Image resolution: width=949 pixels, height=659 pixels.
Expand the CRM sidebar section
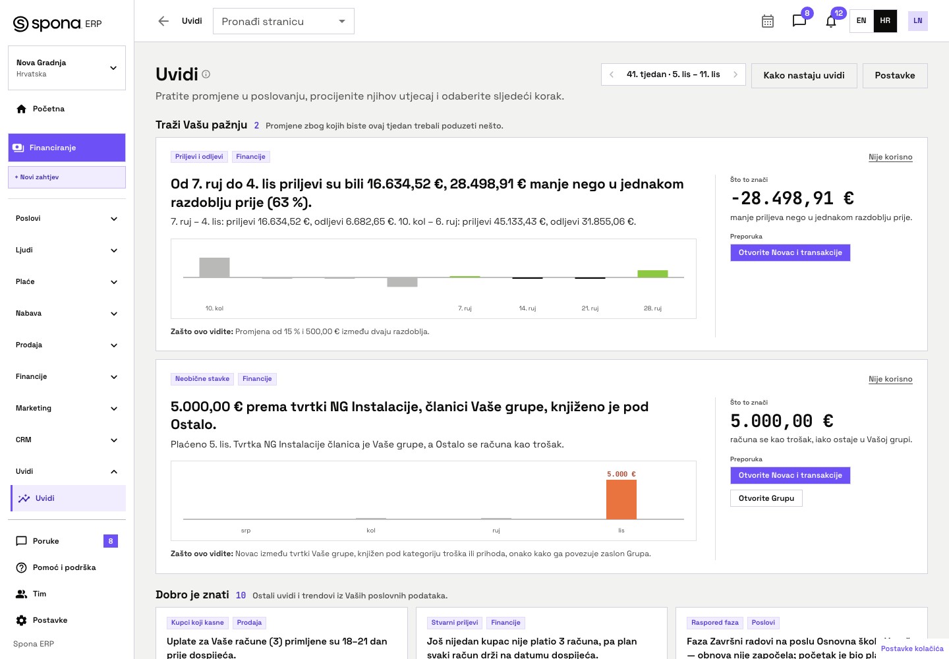[67, 440]
